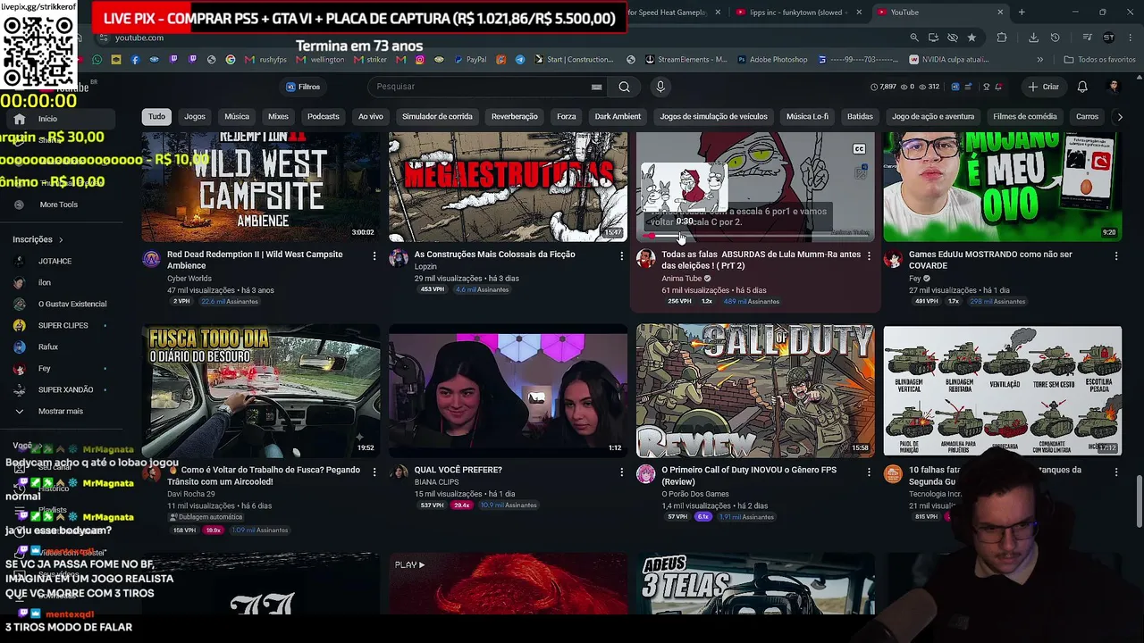The image size is (1144, 643).
Task: Bookmark this page with the star icon
Action: tap(972, 38)
